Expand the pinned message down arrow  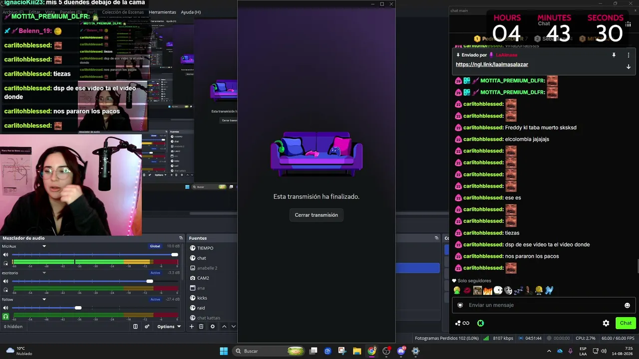(x=629, y=67)
